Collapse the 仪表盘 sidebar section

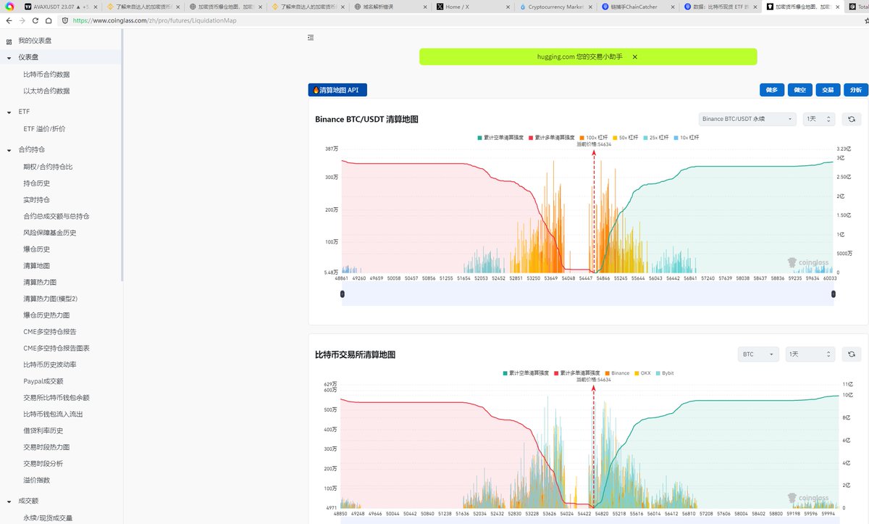coord(9,57)
